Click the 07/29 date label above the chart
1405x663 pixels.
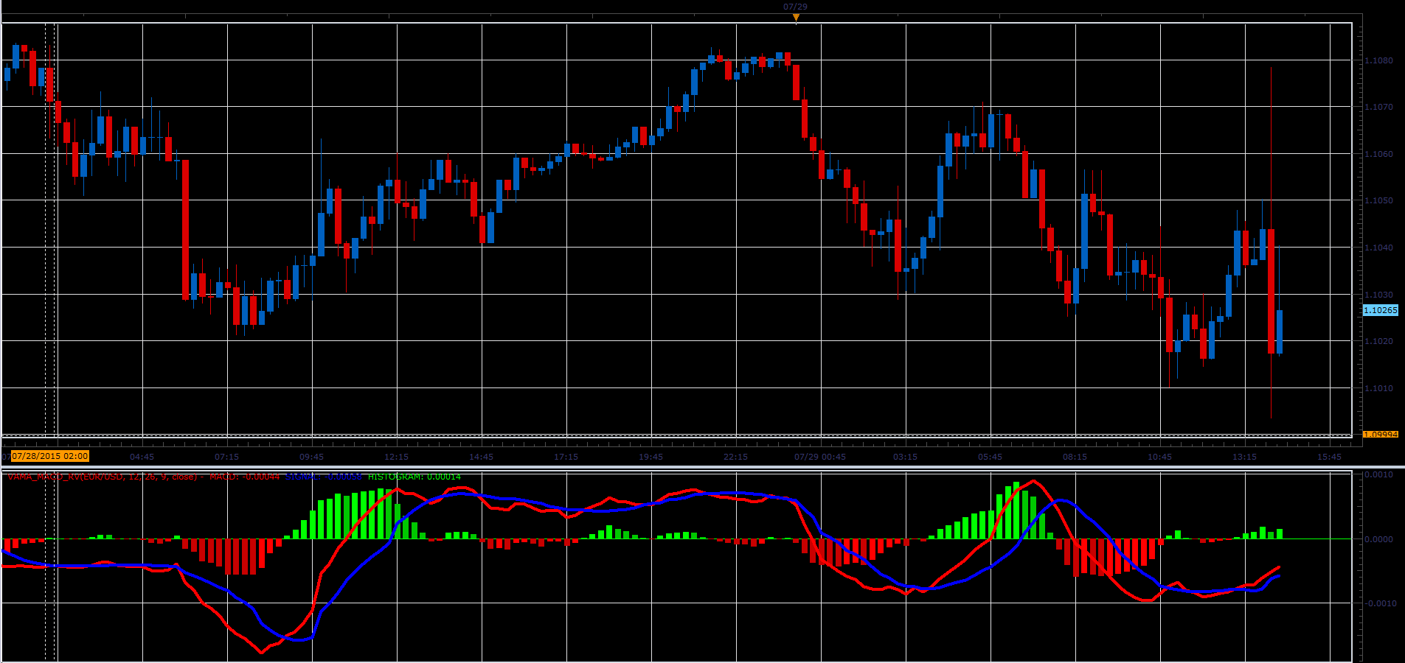pos(795,7)
